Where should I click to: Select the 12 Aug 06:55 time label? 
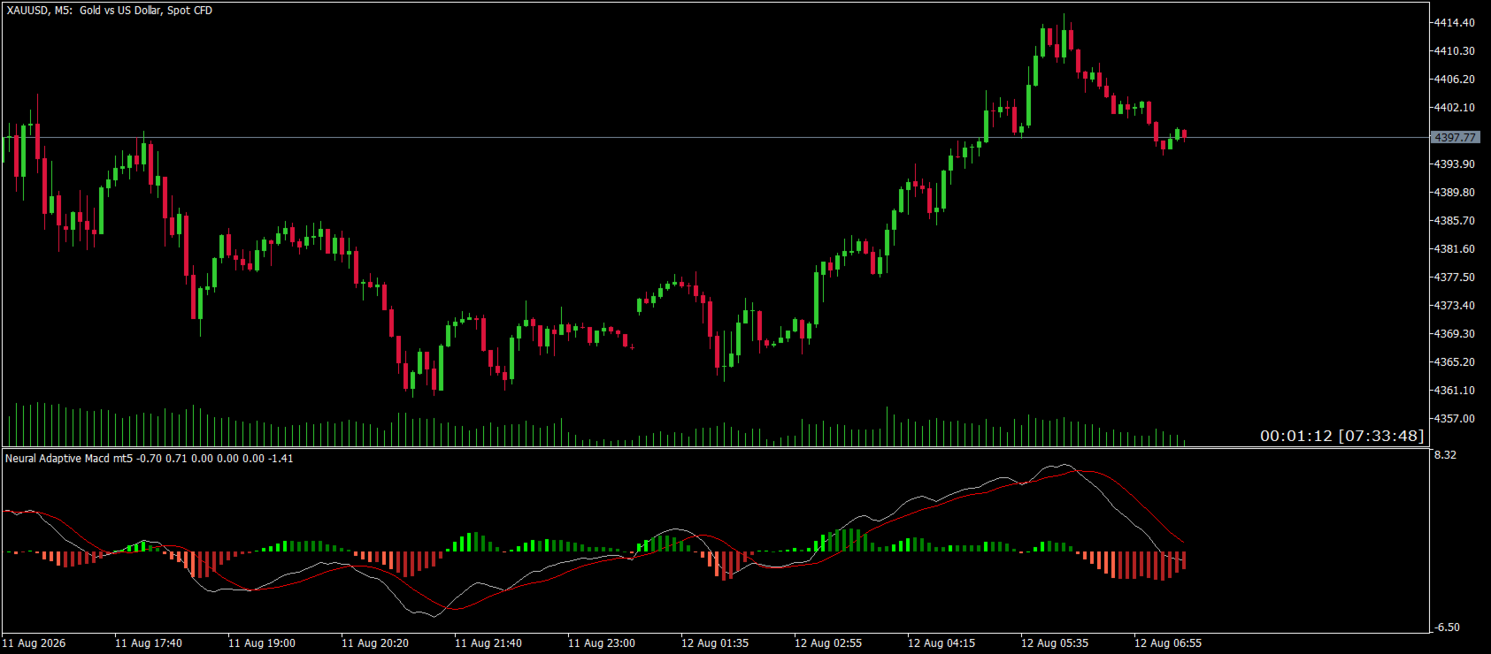click(x=1168, y=643)
